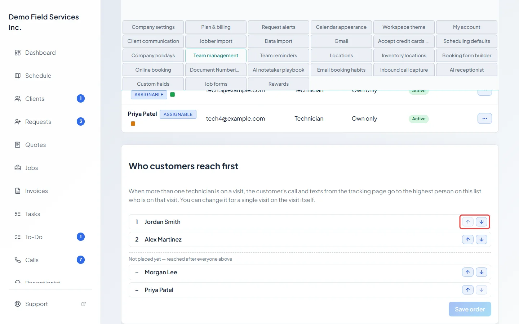Open the Inventory locations tab

[x=404, y=55]
